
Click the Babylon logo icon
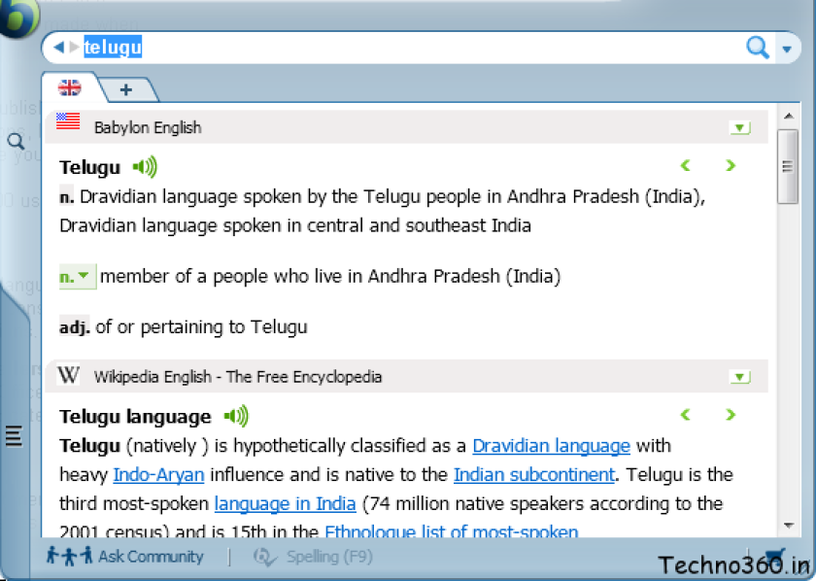click(18, 17)
